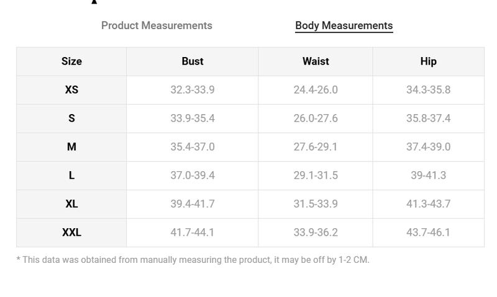Click the S waist value 26.0-27.6
Viewport: 497px width, 297px height.
click(x=316, y=118)
